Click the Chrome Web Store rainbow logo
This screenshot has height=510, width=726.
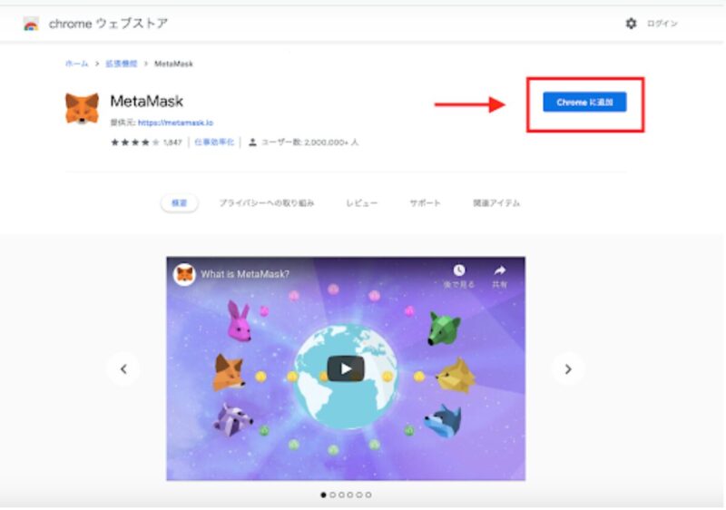pyautogui.click(x=31, y=24)
